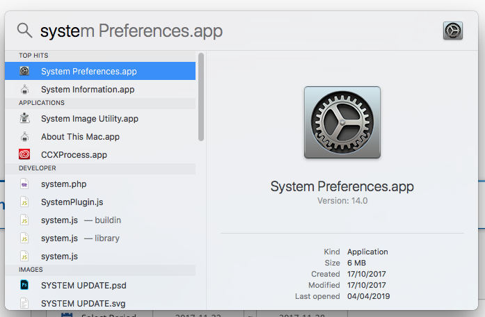The width and height of the screenshot is (485, 317).
Task: Click the System Preferences gear icon in search bar
Action: tap(452, 31)
